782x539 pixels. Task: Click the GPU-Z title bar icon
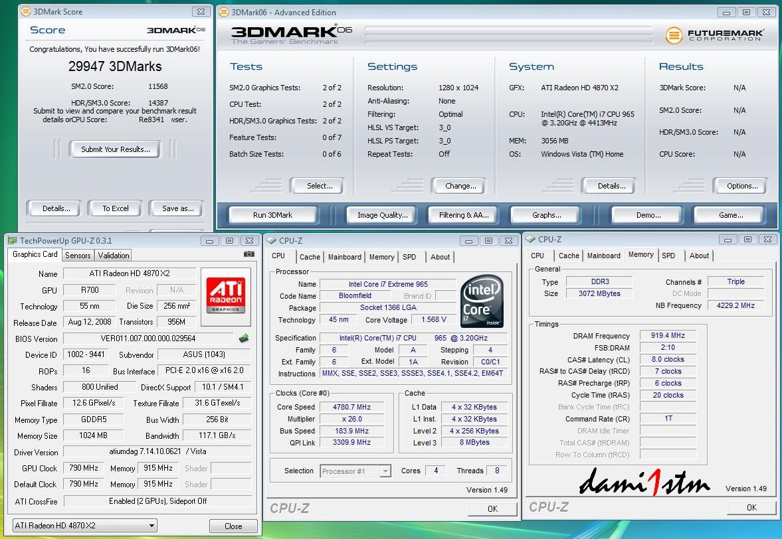(13, 240)
